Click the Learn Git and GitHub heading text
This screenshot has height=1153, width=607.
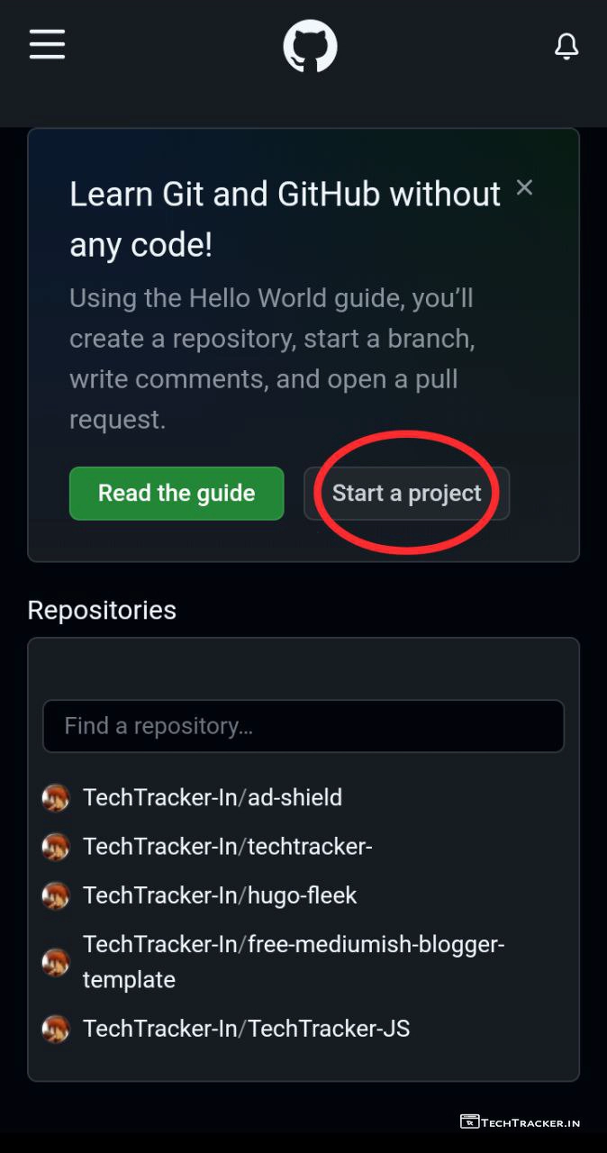coord(285,219)
